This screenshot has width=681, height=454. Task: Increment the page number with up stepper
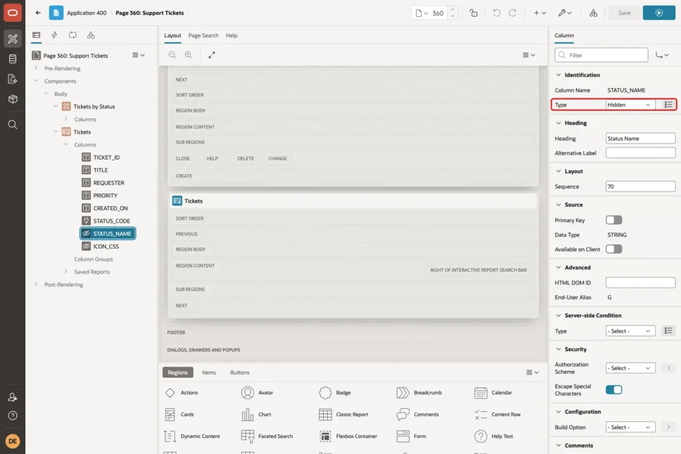pyautogui.click(x=452, y=9)
